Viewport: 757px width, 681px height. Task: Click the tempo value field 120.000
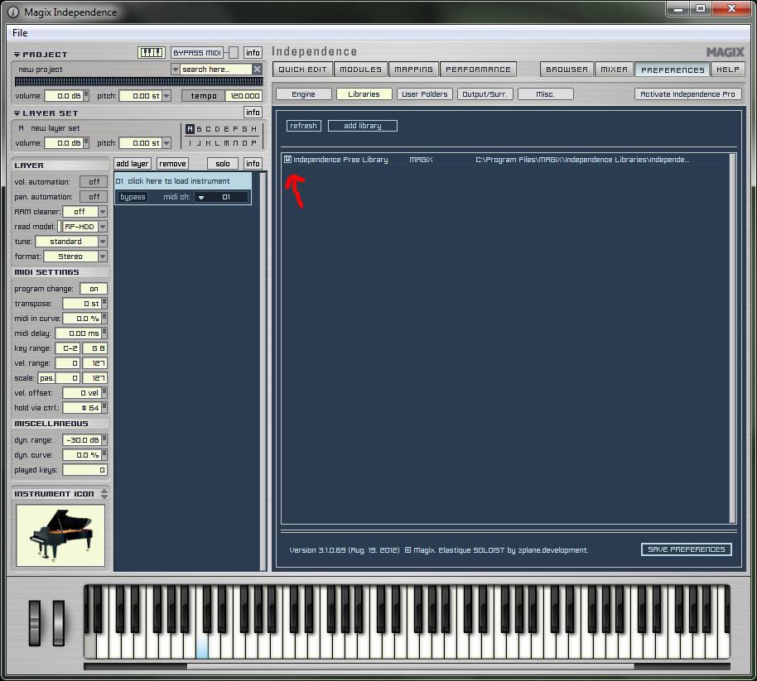coord(243,96)
